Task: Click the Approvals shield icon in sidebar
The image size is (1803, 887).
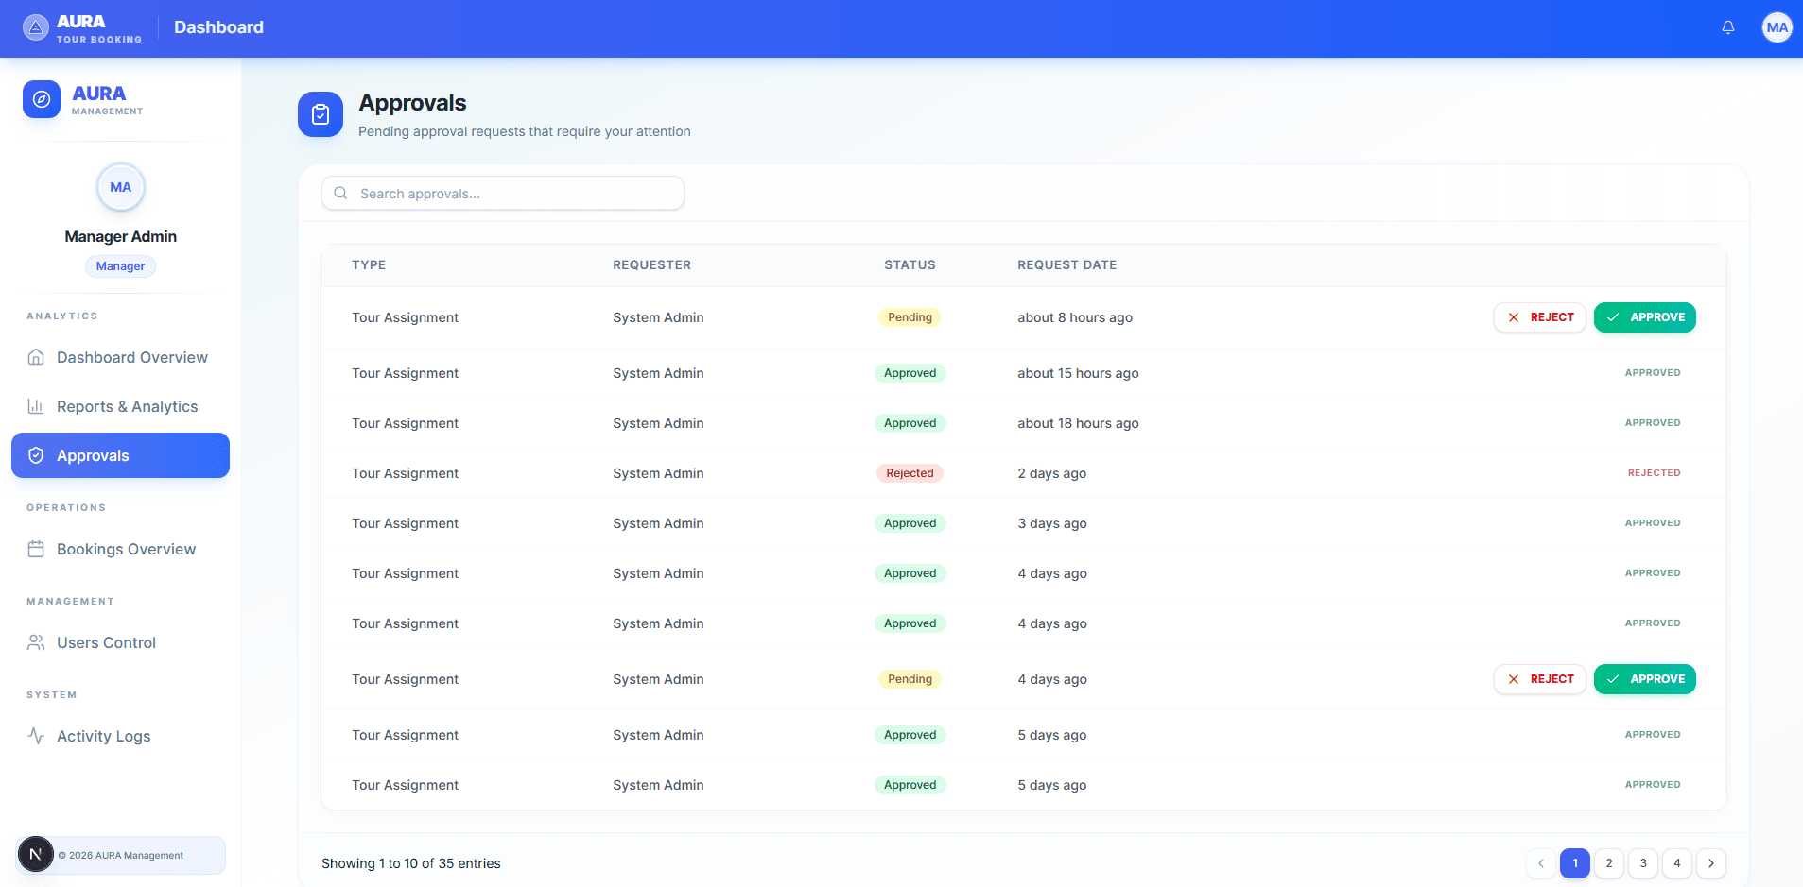Action: point(36,455)
